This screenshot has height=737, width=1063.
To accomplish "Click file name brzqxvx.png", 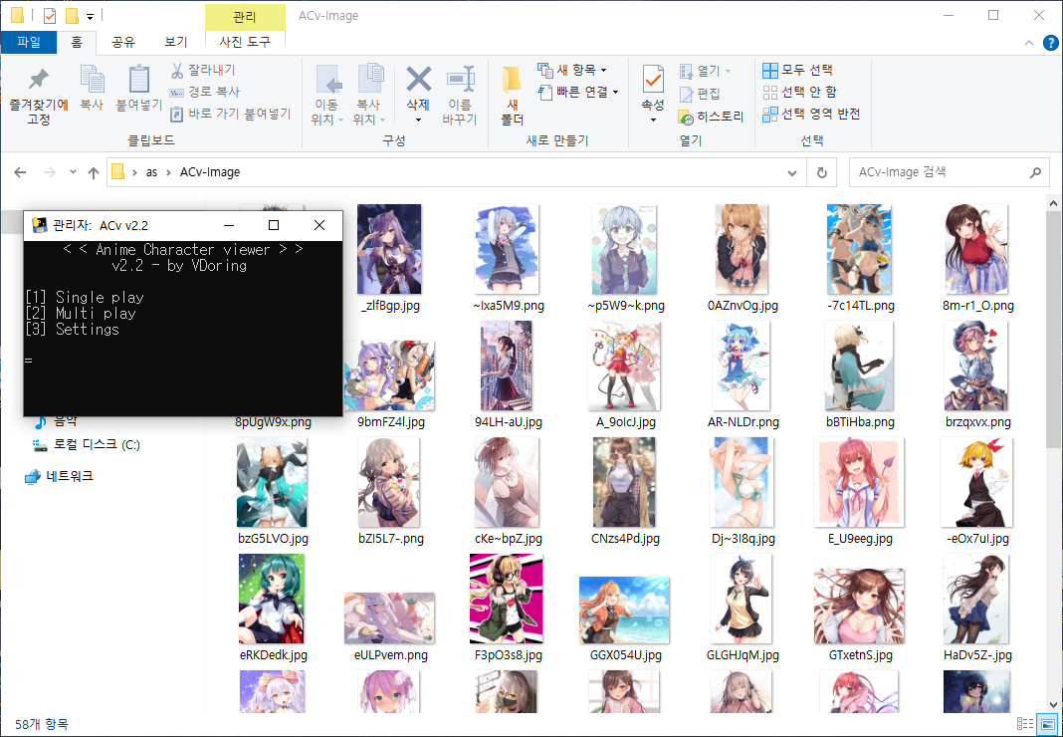I will coord(977,422).
